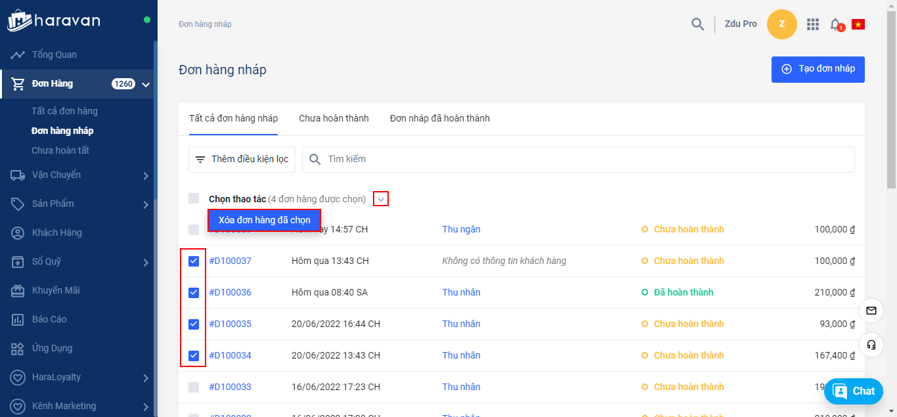Click the Tạo đơn nháp button
Screen dimensions: 897x417
818,69
